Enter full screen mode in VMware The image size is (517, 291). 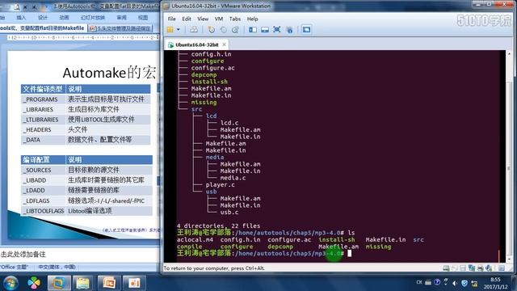[276, 30]
